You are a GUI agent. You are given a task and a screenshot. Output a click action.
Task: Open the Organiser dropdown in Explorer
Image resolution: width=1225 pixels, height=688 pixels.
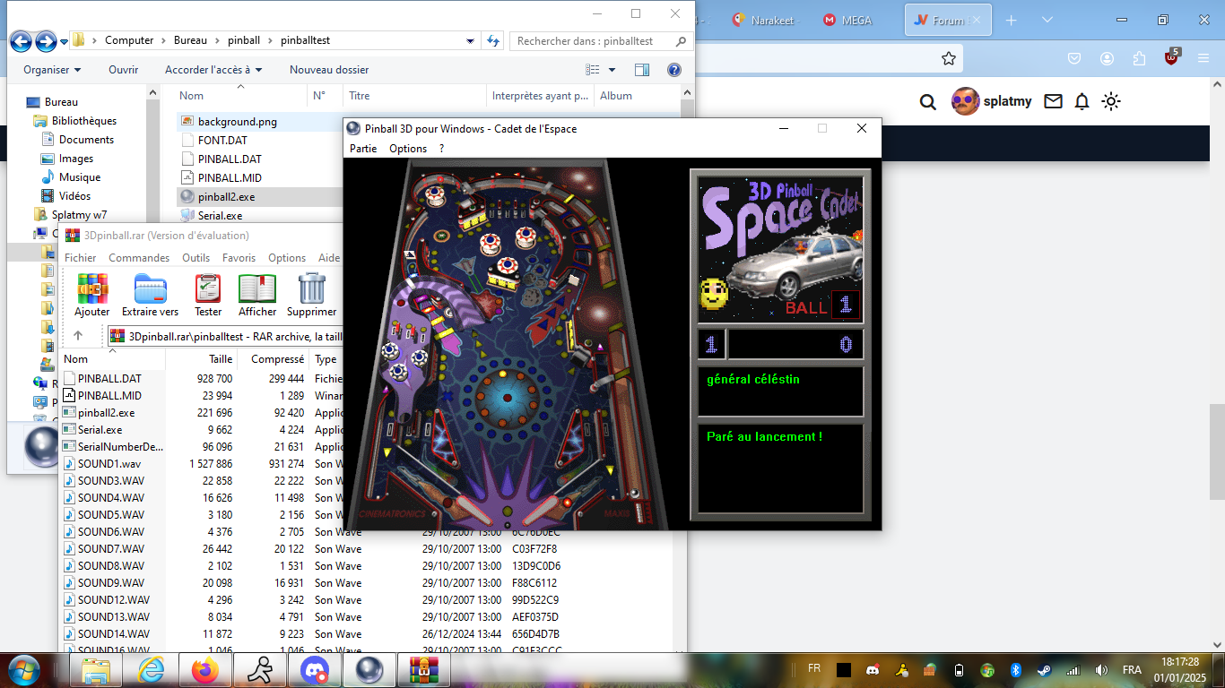pyautogui.click(x=52, y=70)
